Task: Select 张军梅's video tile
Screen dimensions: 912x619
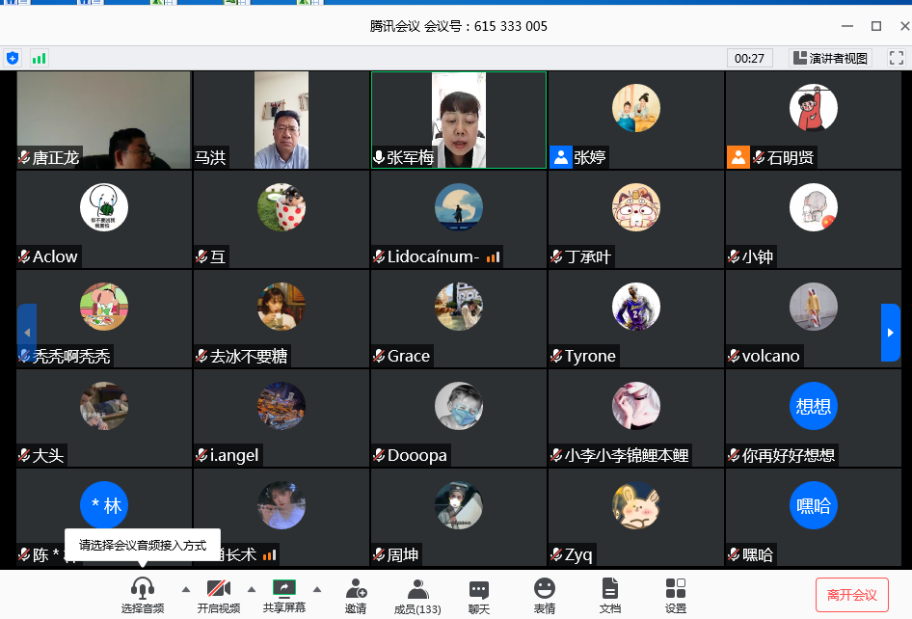Action: (x=459, y=121)
